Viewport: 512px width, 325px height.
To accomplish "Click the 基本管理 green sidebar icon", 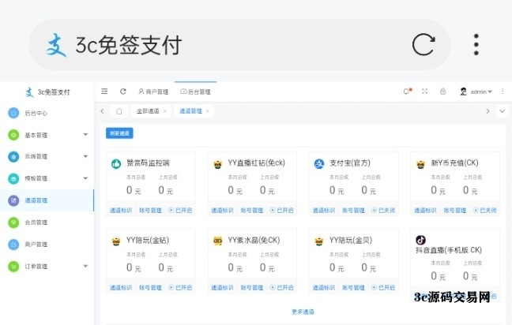I will coord(13,135).
